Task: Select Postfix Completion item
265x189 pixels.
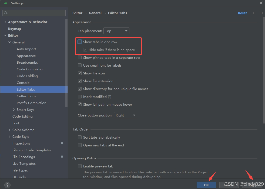Action: coord(31,103)
